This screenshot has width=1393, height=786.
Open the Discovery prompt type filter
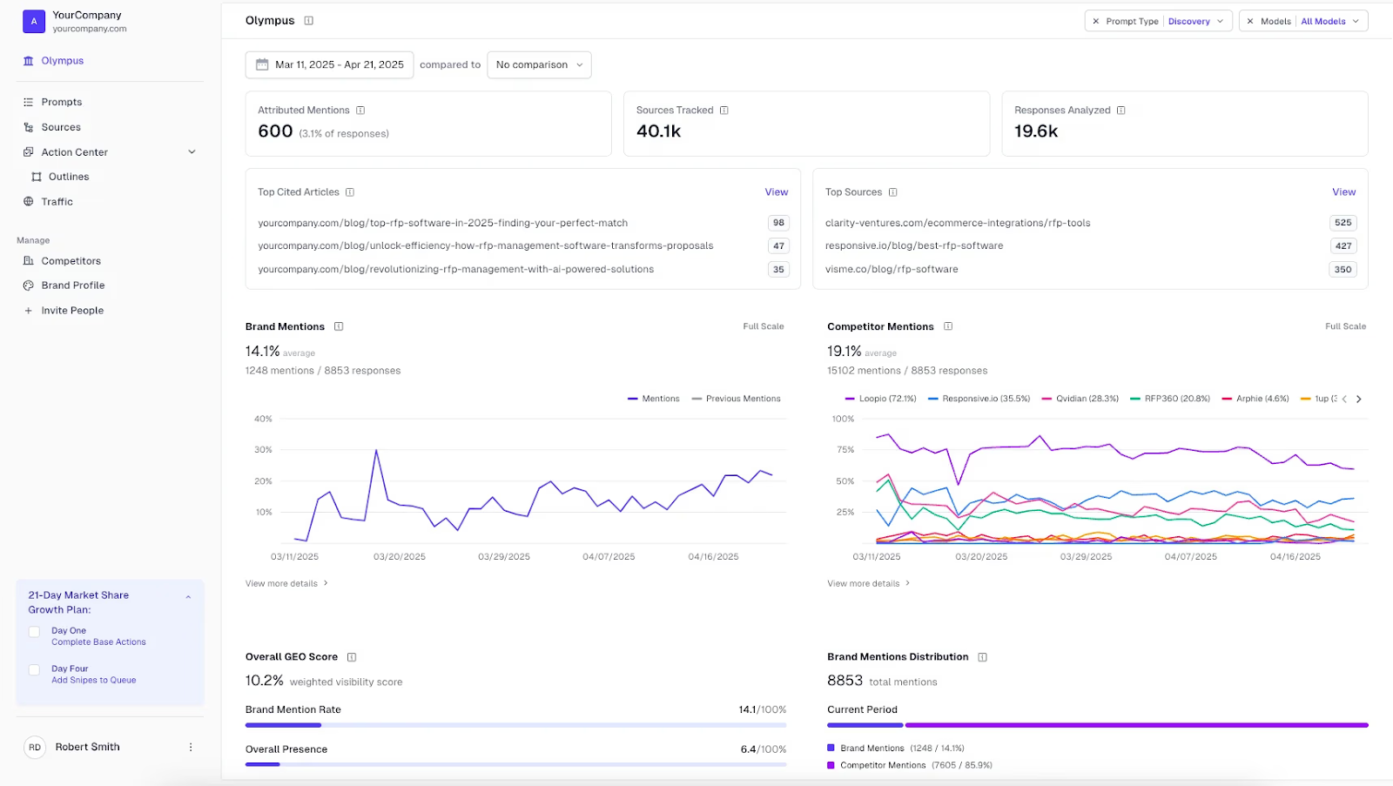[1194, 20]
